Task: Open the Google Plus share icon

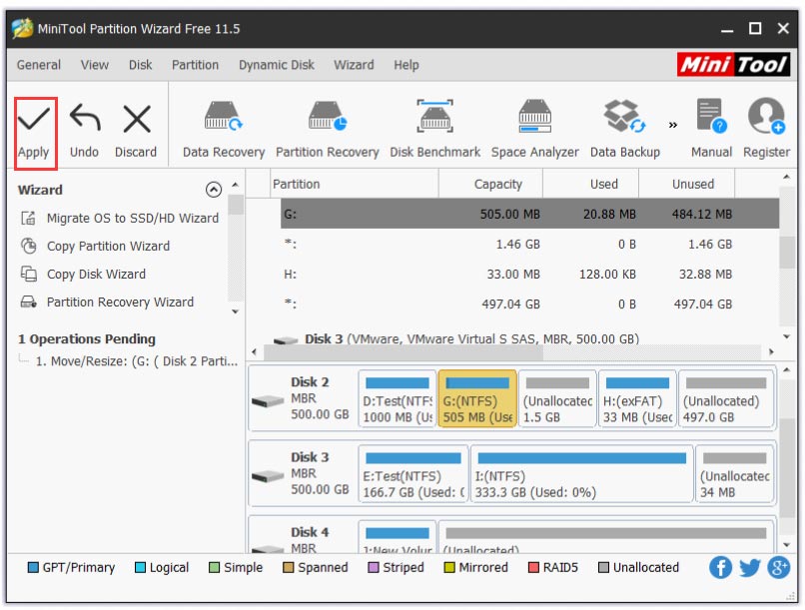Action: 779,568
